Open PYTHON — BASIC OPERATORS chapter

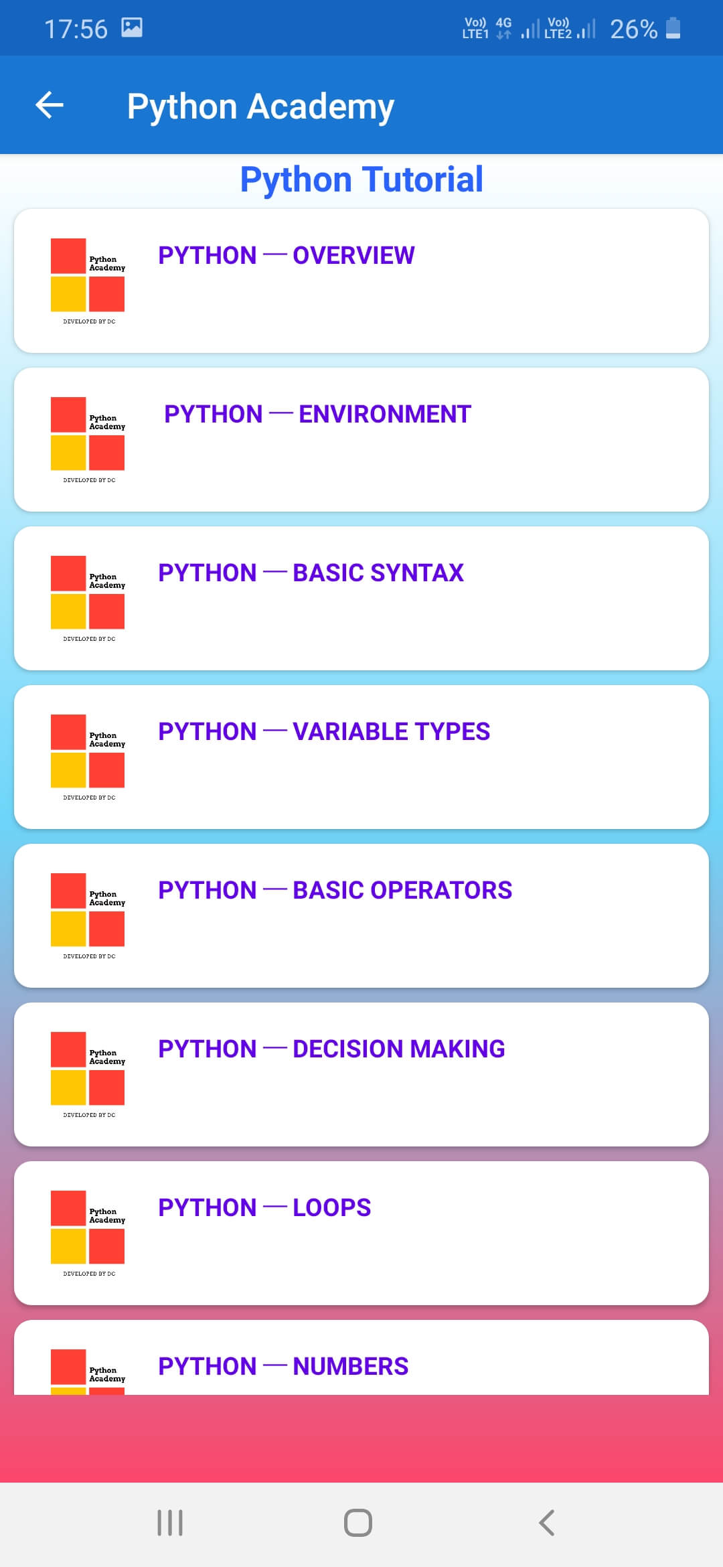(335, 890)
